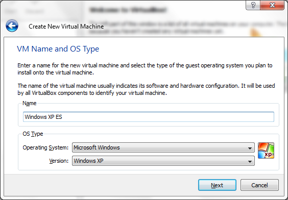Cancel the virtual machine creation
Viewport: 288px width, 200px height.
pos(259,185)
